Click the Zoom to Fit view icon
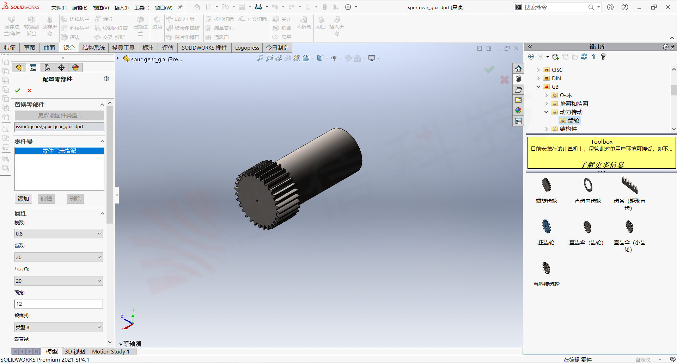 260,58
